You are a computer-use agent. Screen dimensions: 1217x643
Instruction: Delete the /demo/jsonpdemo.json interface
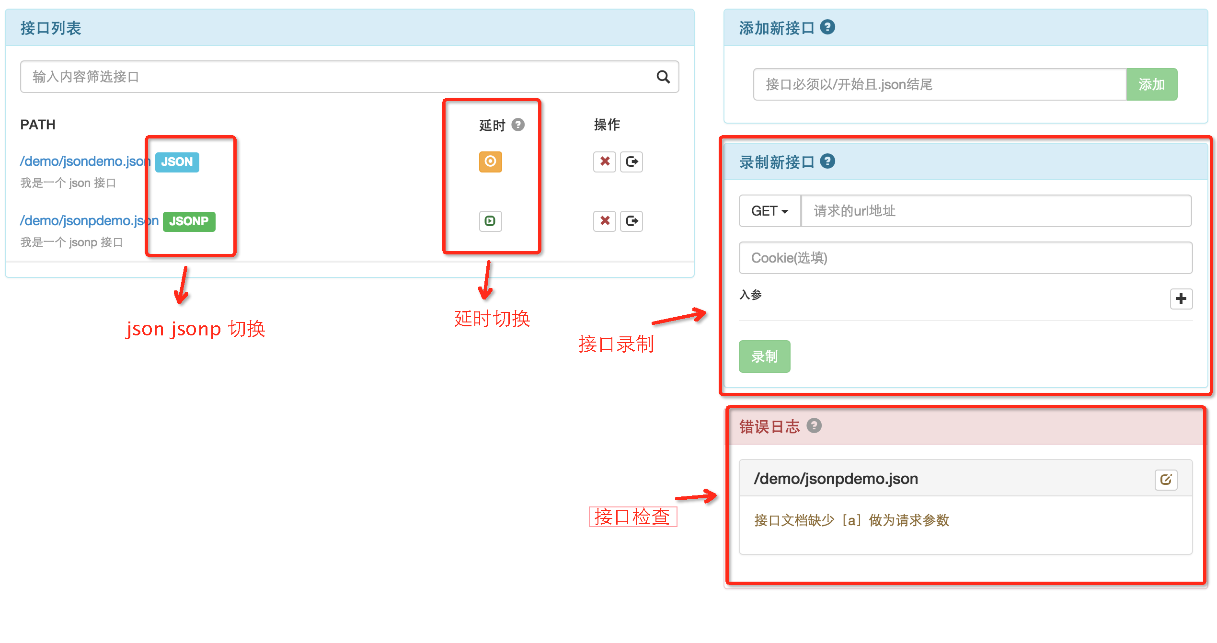tap(604, 221)
